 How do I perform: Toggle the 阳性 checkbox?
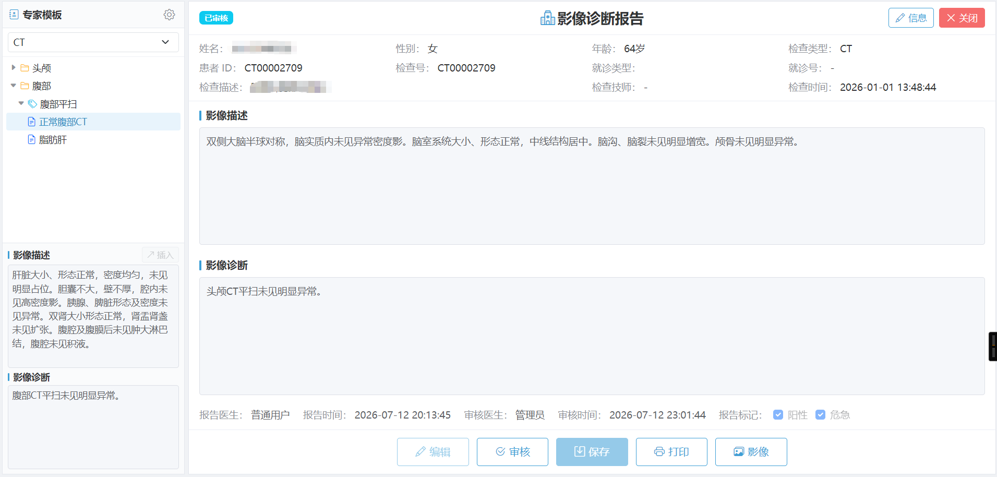[778, 415]
